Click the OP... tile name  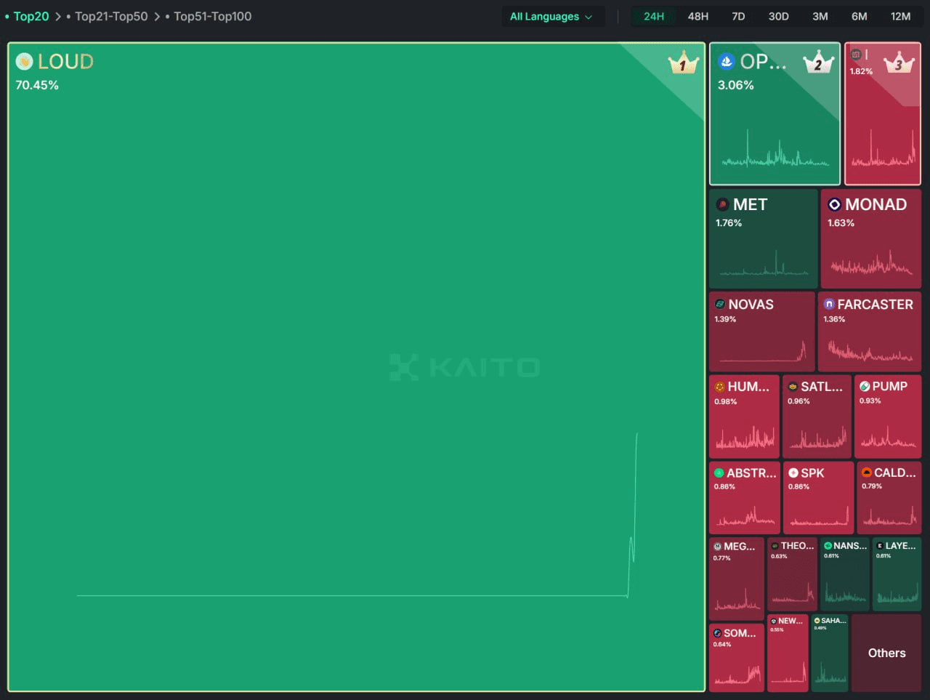[763, 62]
